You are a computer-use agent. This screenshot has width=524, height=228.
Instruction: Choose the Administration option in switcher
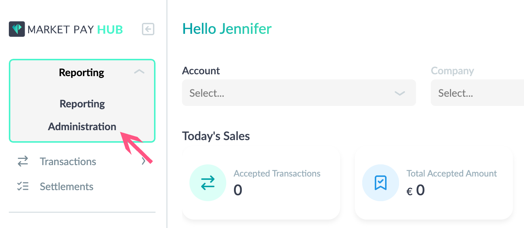(82, 127)
